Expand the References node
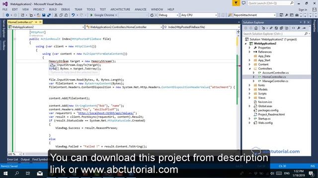318x178 pixels. [249, 52]
